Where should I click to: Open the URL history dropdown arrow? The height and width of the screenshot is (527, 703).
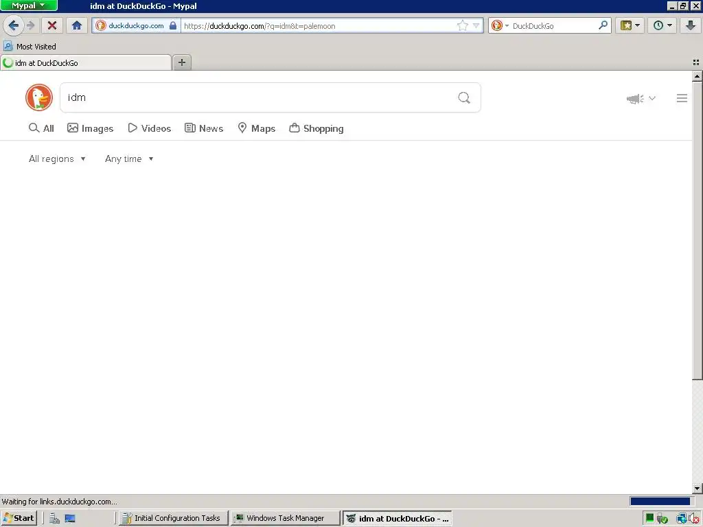click(x=476, y=25)
